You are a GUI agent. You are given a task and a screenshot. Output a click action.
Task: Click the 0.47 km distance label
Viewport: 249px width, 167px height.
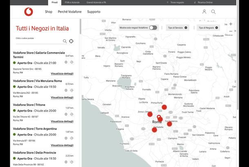pyautogui.click(x=69, y=56)
